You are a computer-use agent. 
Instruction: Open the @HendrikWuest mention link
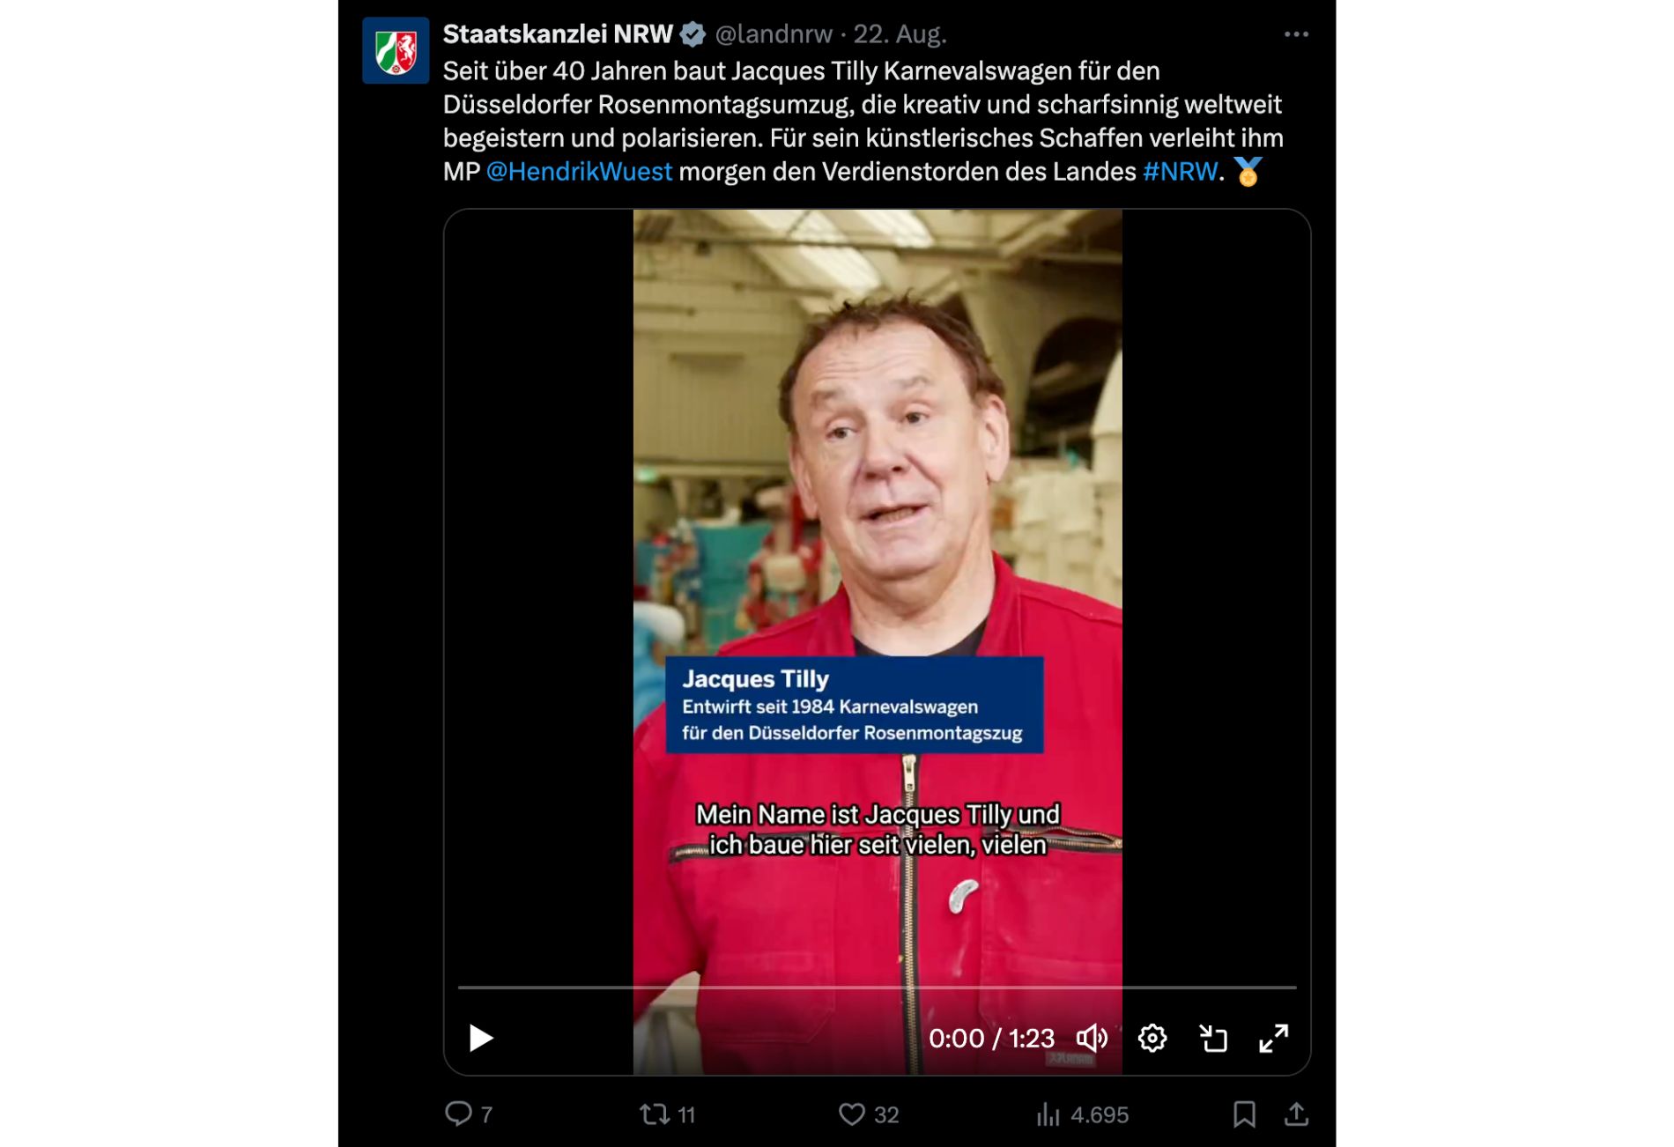pyautogui.click(x=579, y=171)
